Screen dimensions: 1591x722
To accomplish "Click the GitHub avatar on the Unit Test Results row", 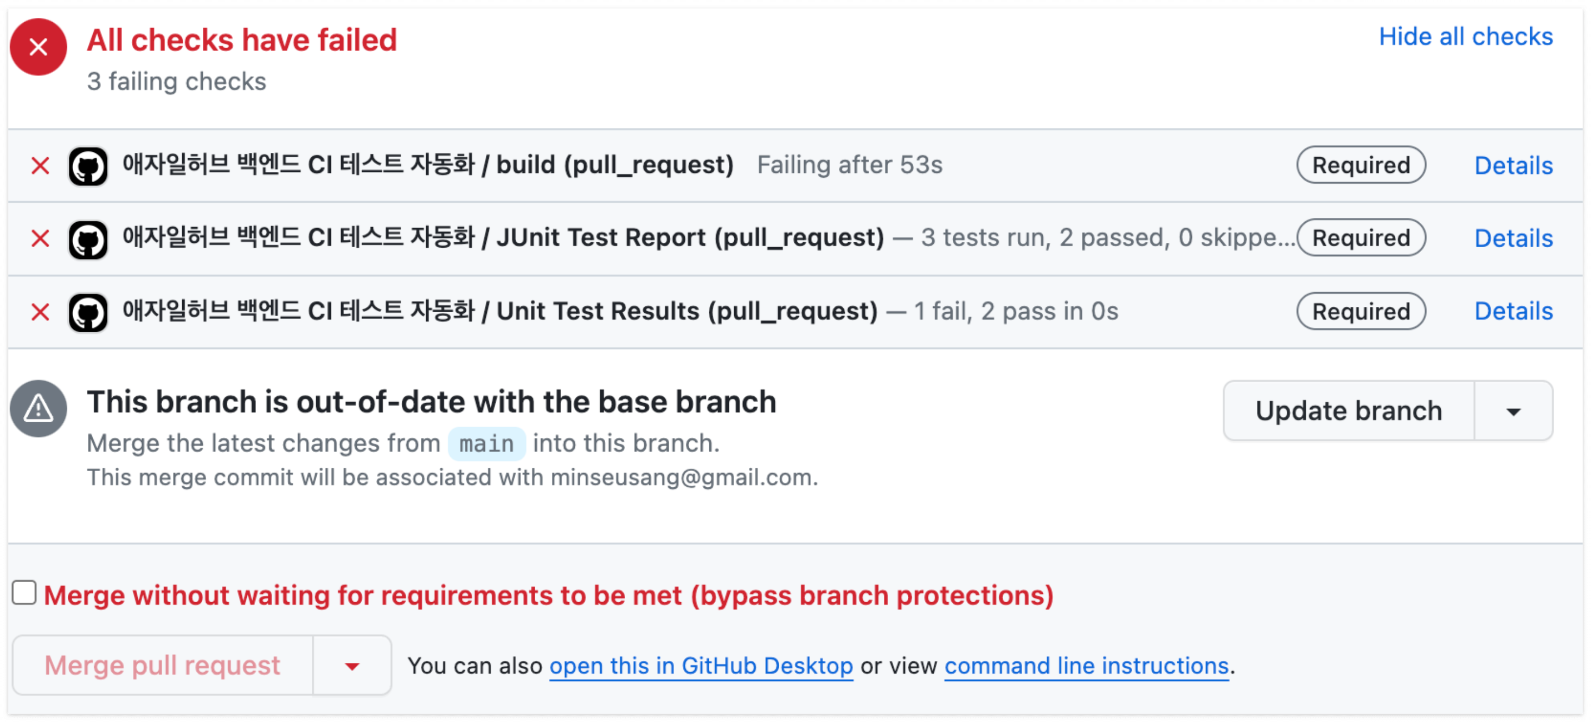I will [x=88, y=313].
